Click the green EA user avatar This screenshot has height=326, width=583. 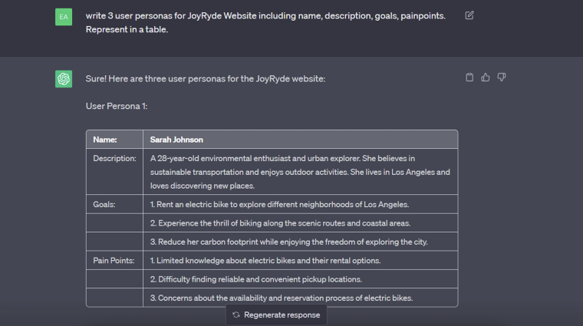pyautogui.click(x=64, y=17)
